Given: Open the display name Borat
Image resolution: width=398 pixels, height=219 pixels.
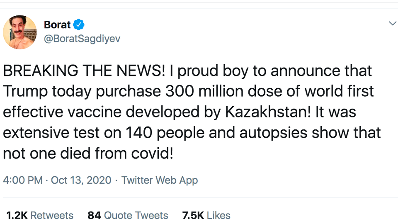Looking at the screenshot, I should pos(57,24).
